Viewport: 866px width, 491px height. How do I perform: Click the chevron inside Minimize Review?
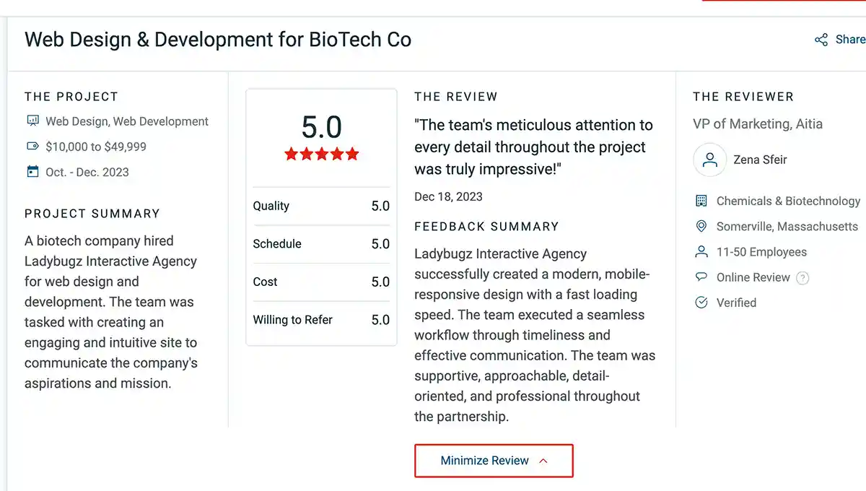543,461
